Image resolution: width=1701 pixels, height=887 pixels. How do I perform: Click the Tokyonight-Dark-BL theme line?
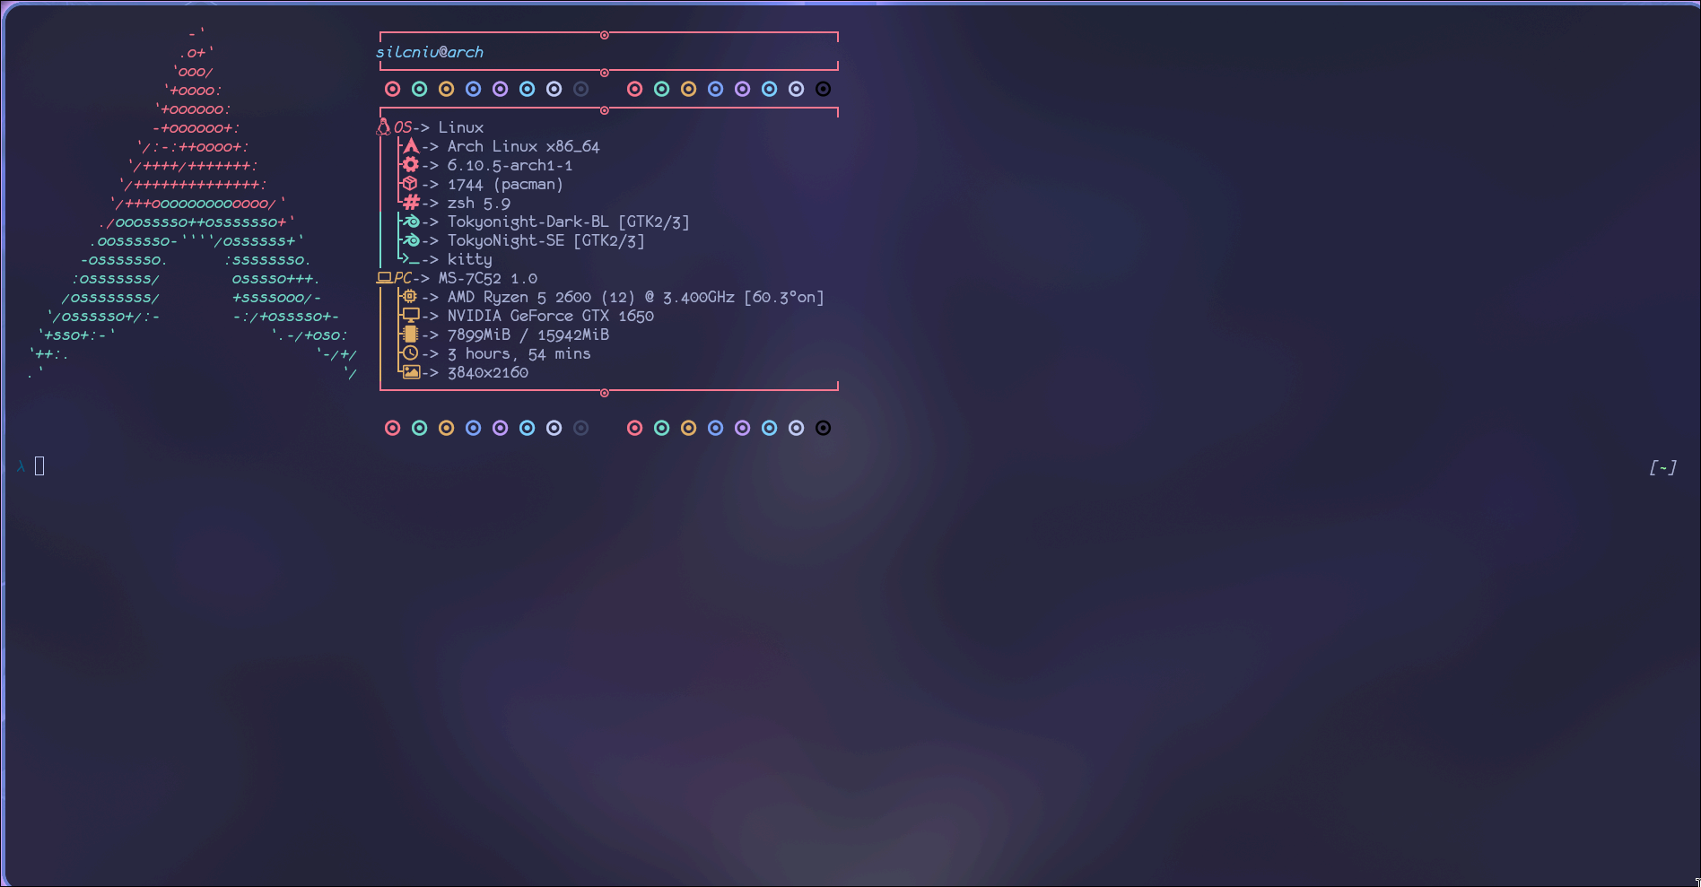tap(569, 222)
